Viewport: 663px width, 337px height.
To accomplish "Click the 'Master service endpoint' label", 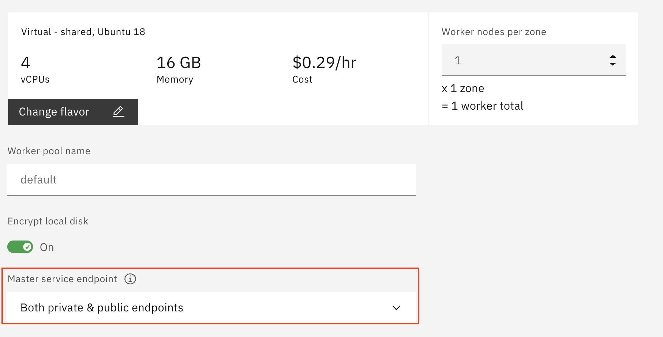I will click(62, 279).
